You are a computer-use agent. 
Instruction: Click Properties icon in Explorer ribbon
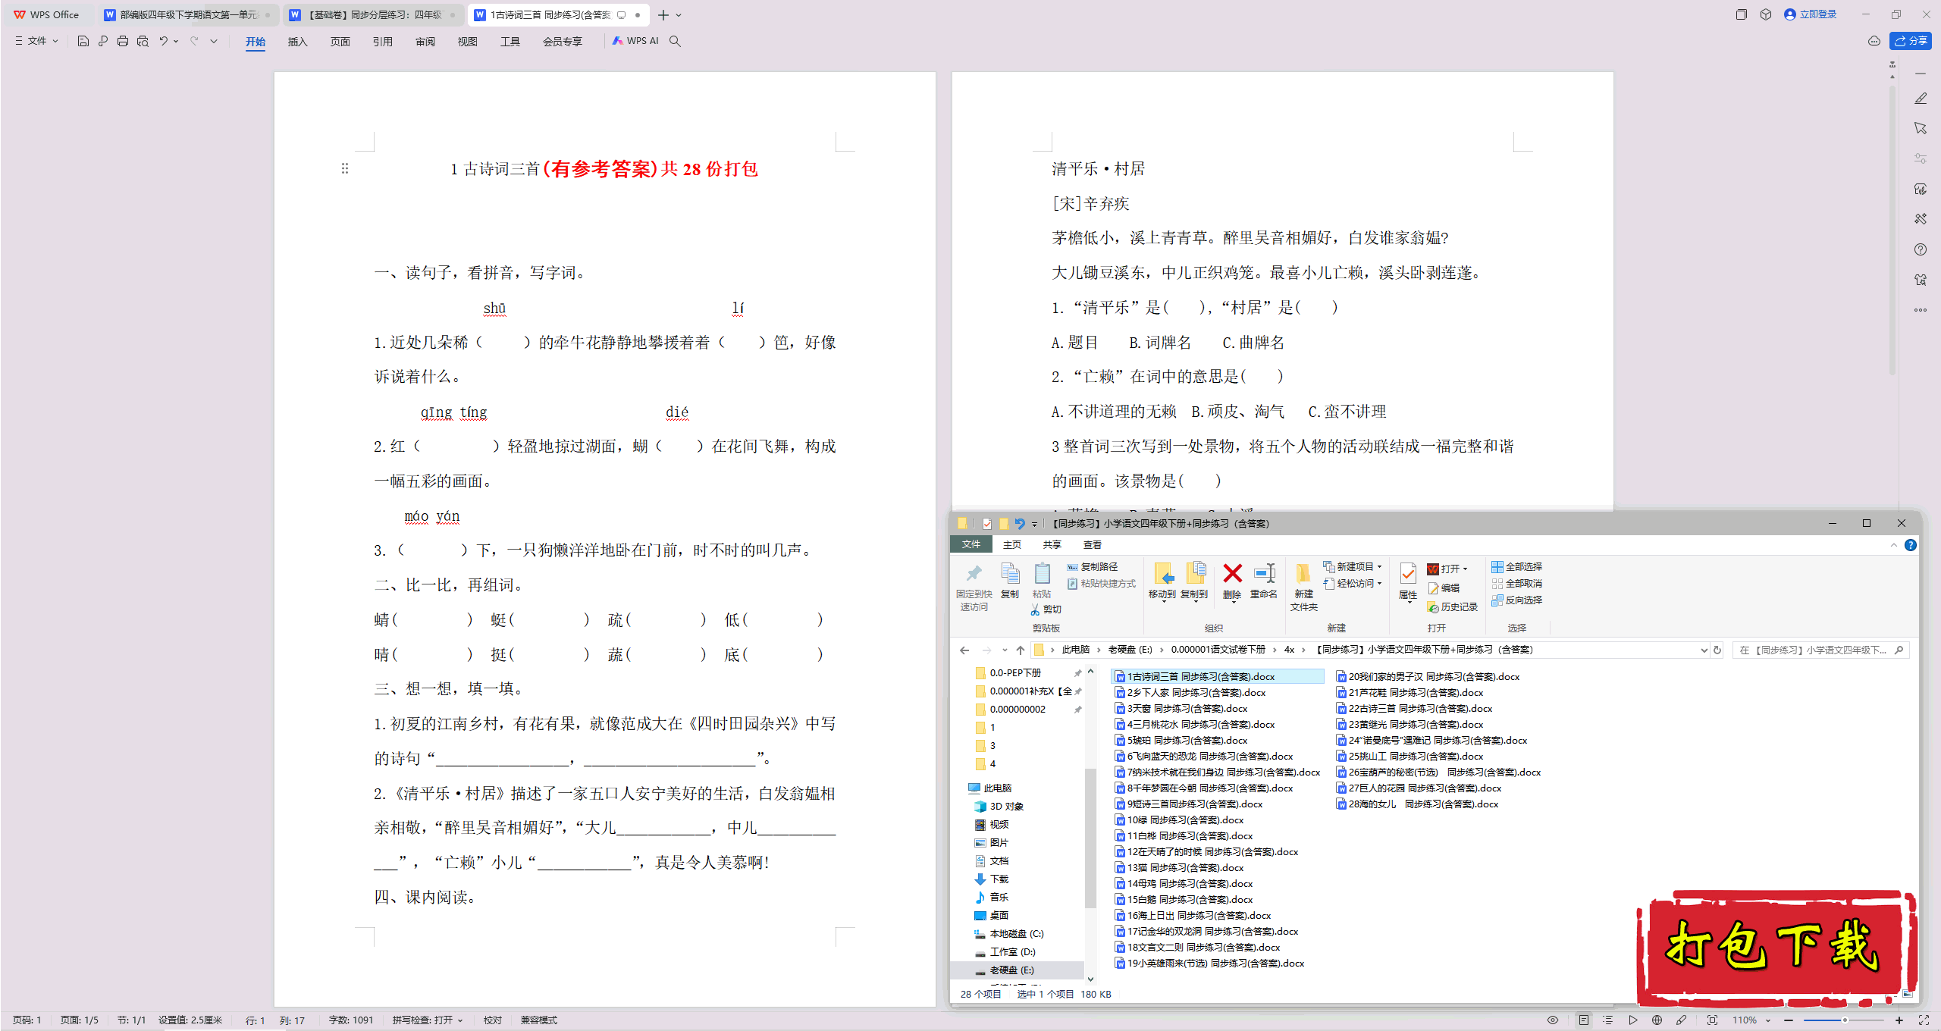pyautogui.click(x=1408, y=582)
